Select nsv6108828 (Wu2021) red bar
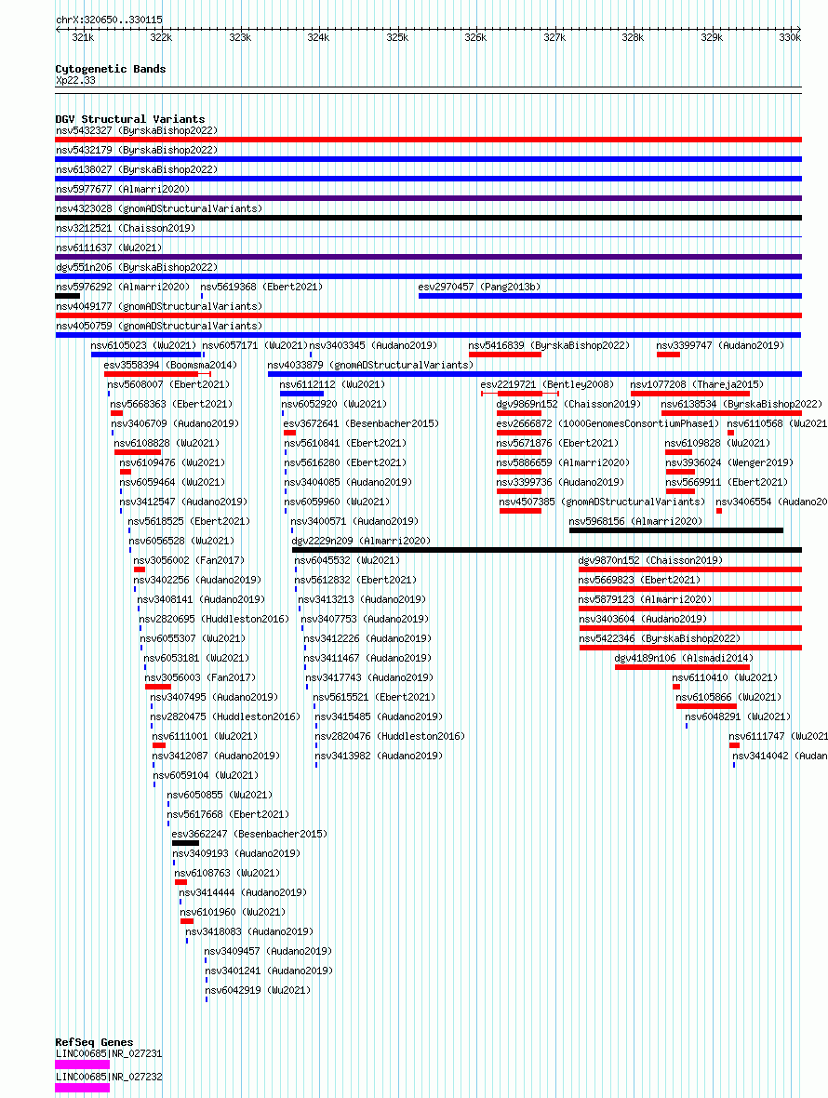This screenshot has width=828, height=1098. point(137,453)
